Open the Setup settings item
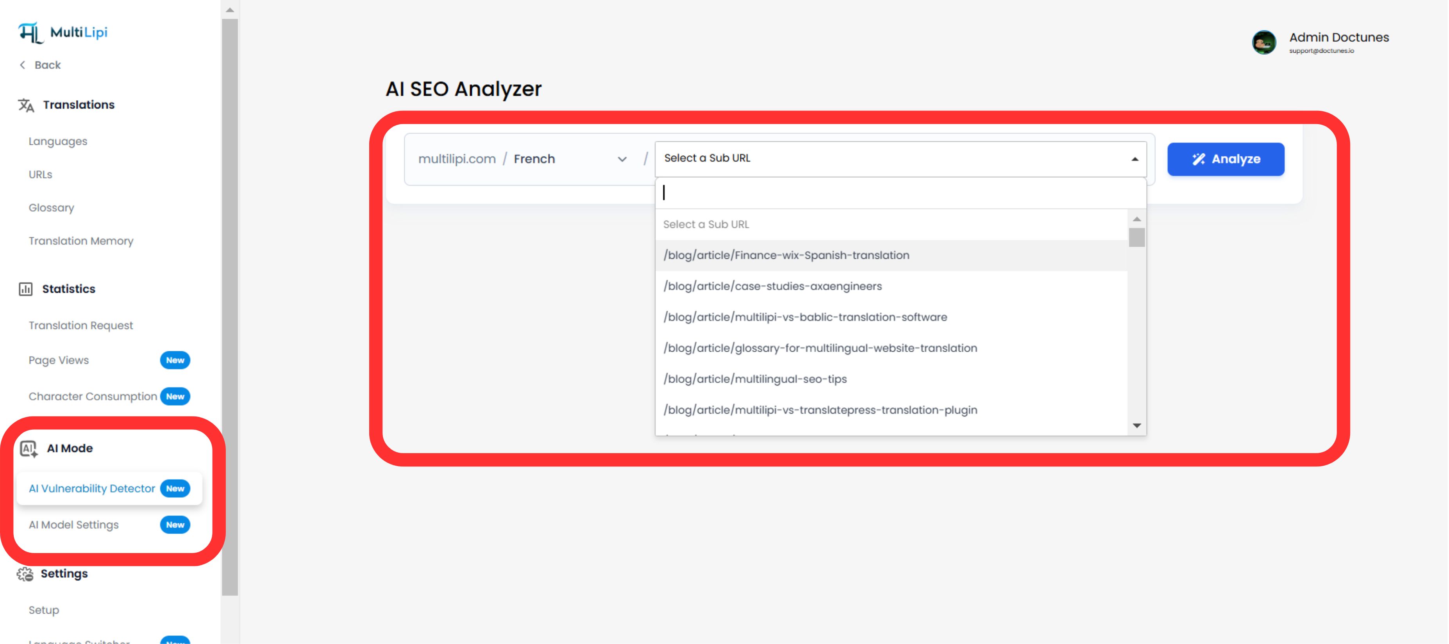 (44, 610)
